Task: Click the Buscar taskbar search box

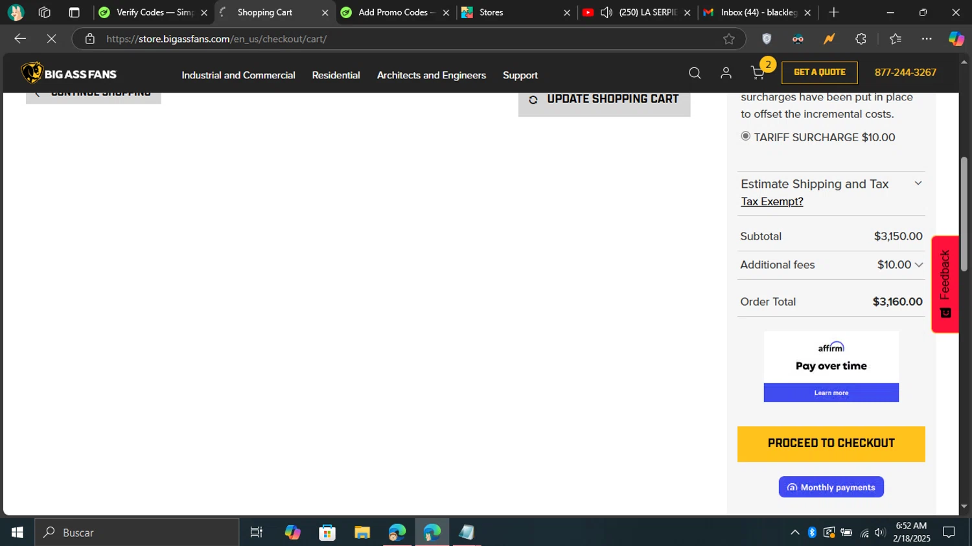Action: coord(137,532)
